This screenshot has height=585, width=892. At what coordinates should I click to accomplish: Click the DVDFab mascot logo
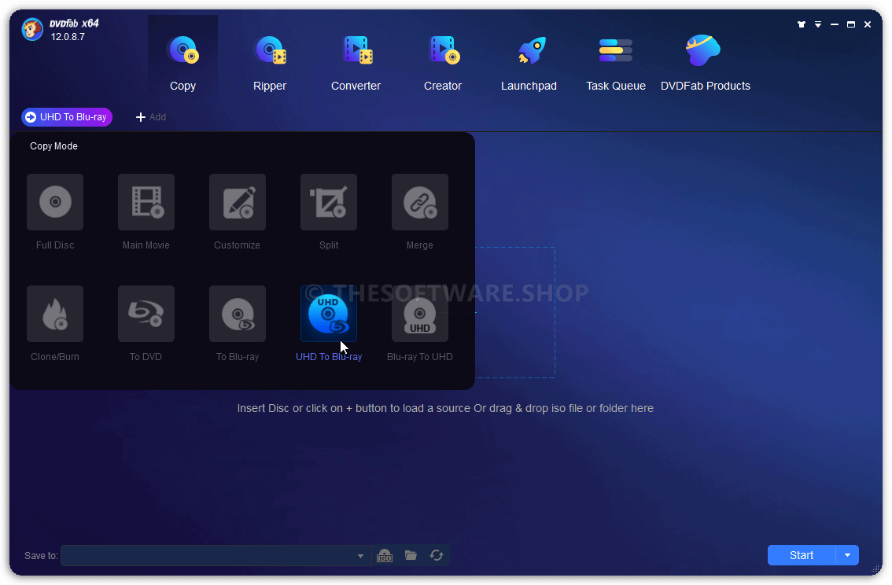pos(32,30)
